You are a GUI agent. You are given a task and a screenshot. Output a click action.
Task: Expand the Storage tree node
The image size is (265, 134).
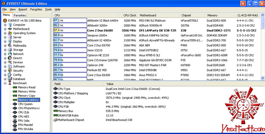(5, 50)
